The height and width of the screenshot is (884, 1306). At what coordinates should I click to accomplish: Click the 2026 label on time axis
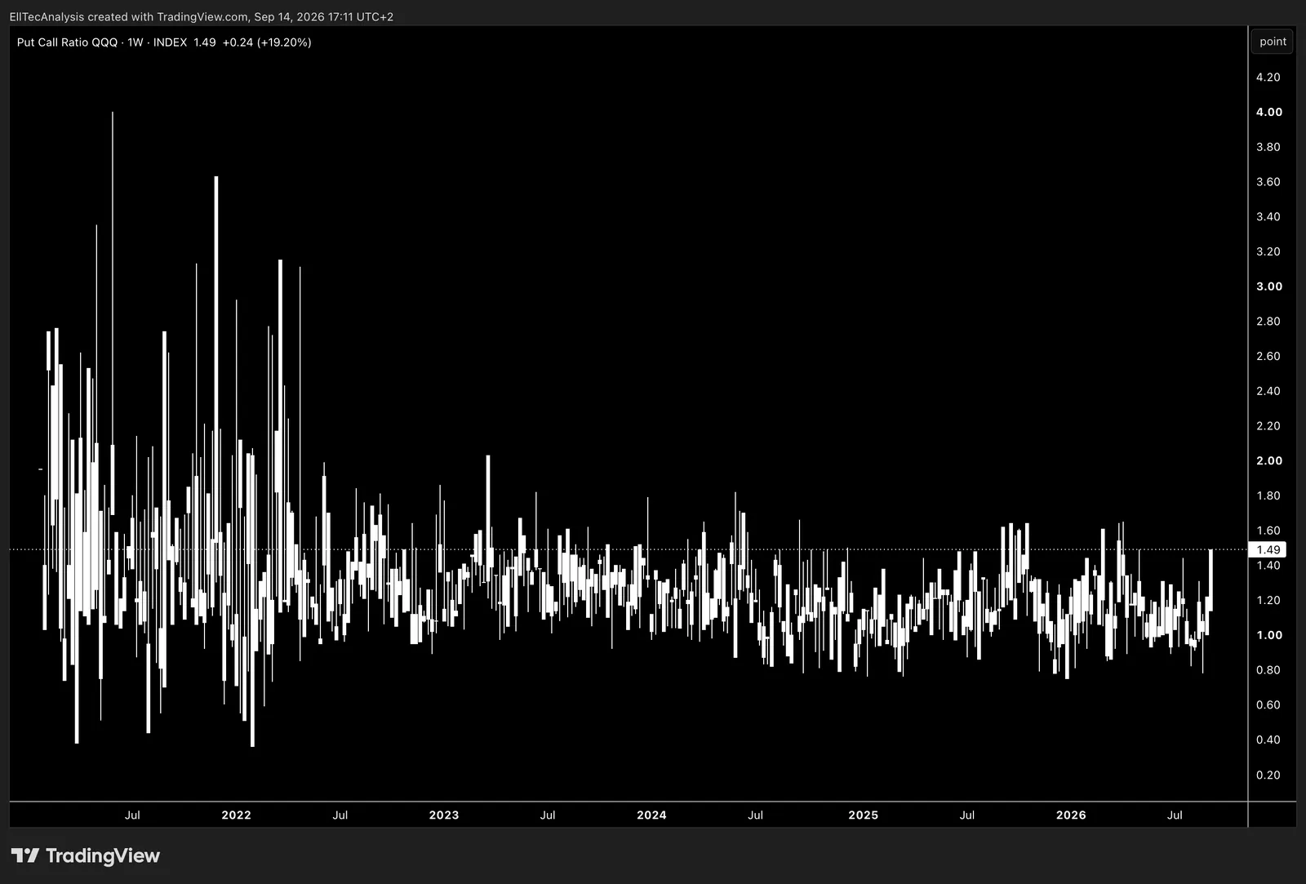tap(1071, 815)
